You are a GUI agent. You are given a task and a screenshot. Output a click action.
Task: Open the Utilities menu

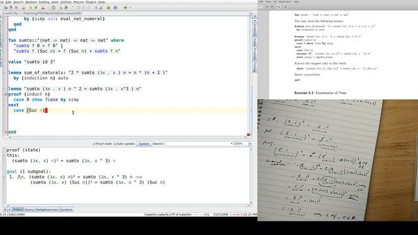[x=66, y=2]
